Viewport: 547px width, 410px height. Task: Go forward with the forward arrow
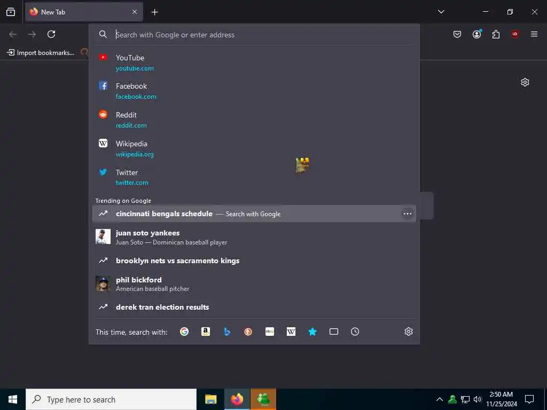point(32,34)
